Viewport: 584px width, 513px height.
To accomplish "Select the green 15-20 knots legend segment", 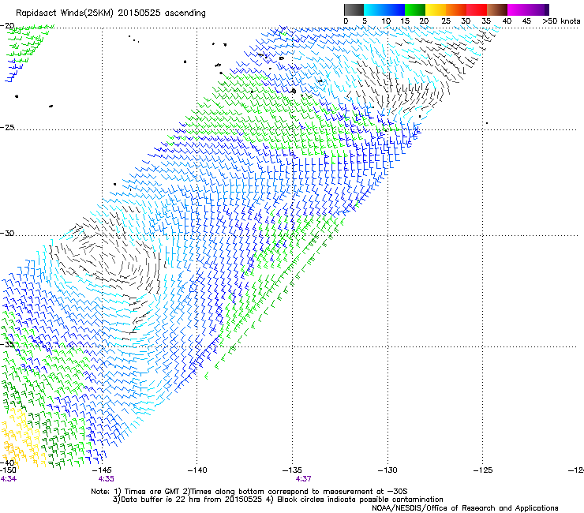I will point(415,9).
